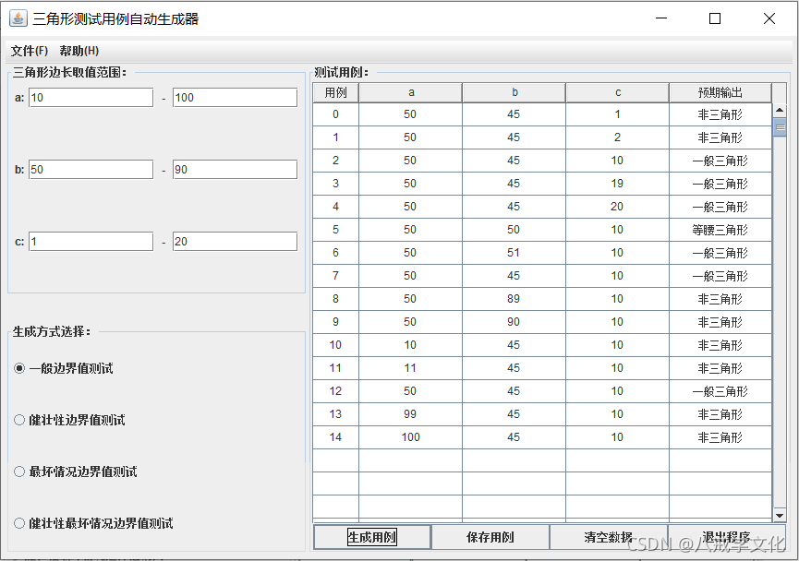
Task: Focus side a maximum field containing 100
Action: 235,98
